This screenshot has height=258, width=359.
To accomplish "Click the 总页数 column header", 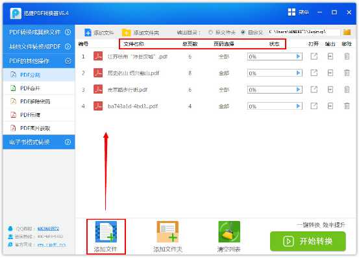I will pyautogui.click(x=190, y=44).
